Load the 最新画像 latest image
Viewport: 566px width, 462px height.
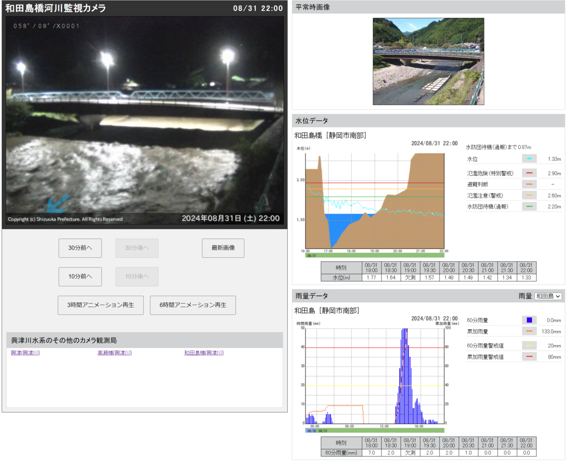point(223,248)
